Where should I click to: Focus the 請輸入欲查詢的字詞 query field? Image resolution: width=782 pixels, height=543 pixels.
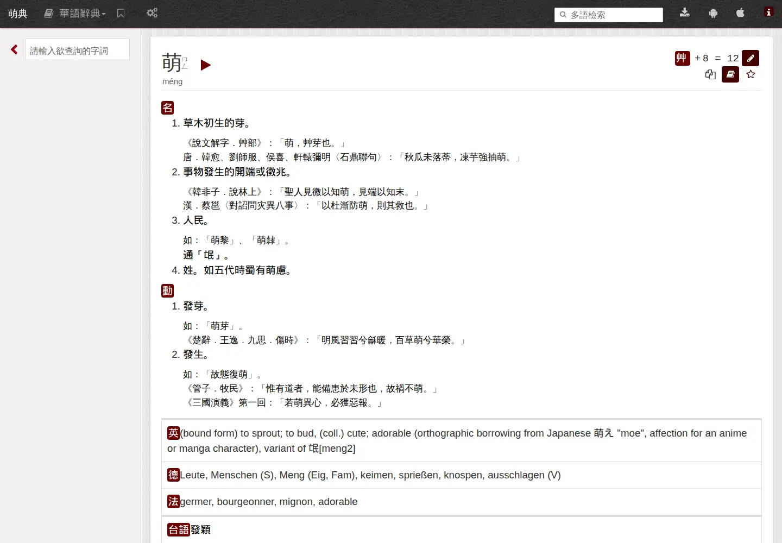[77, 49]
